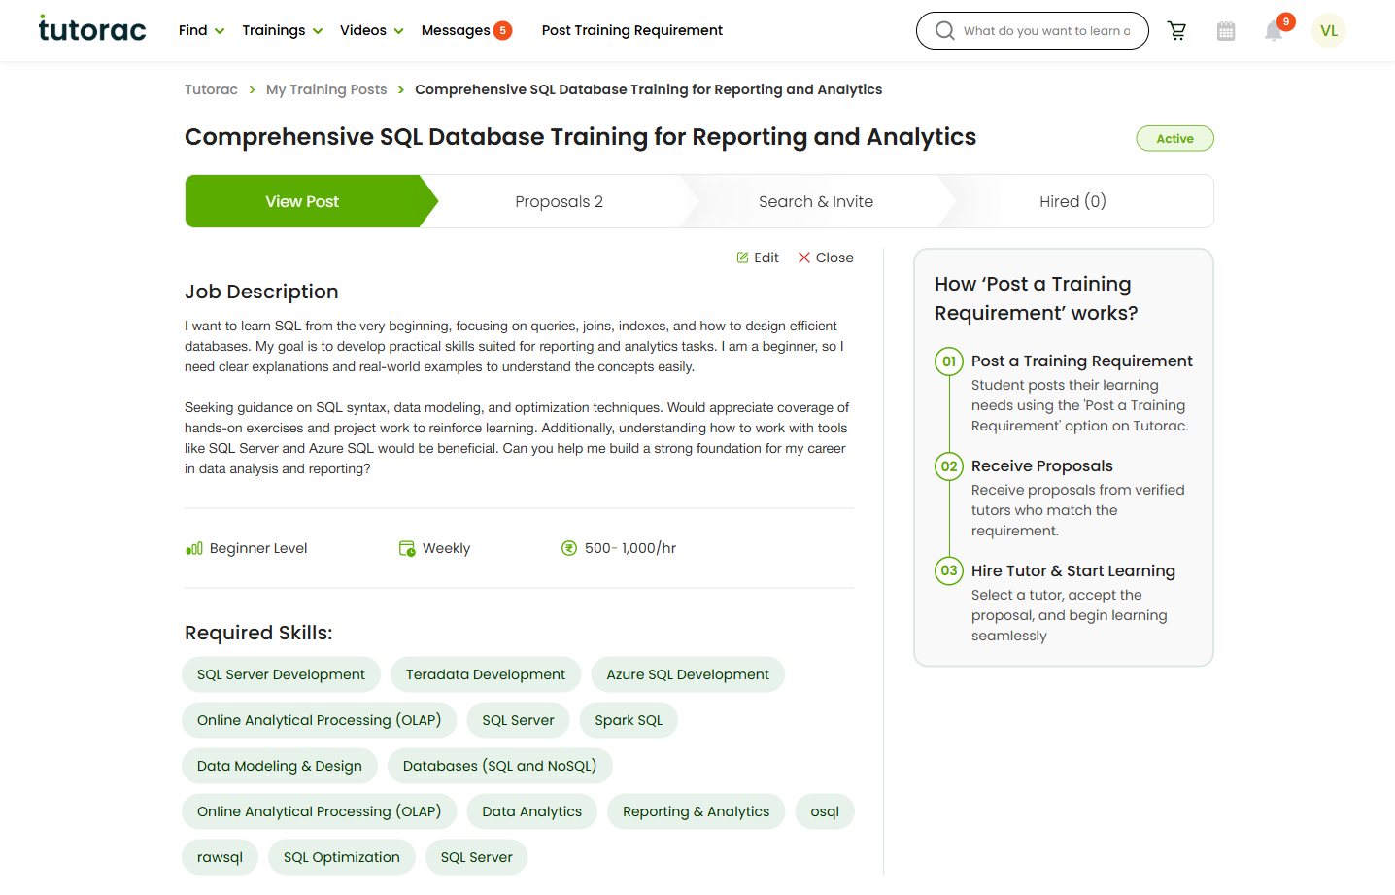
Task: Switch to the Search & Invite tab
Action: 816,201
